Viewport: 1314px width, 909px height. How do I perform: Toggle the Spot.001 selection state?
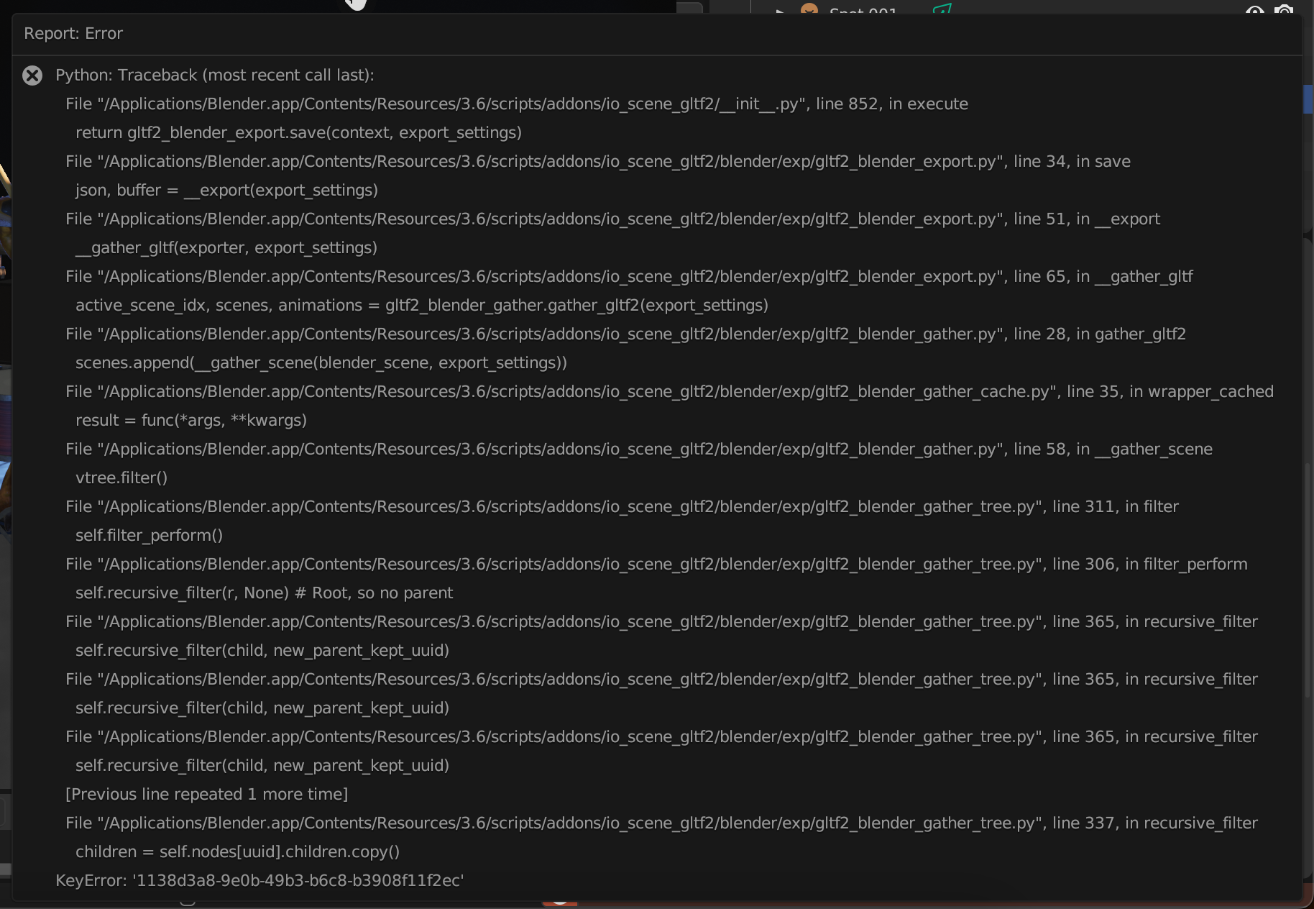pyautogui.click(x=863, y=12)
